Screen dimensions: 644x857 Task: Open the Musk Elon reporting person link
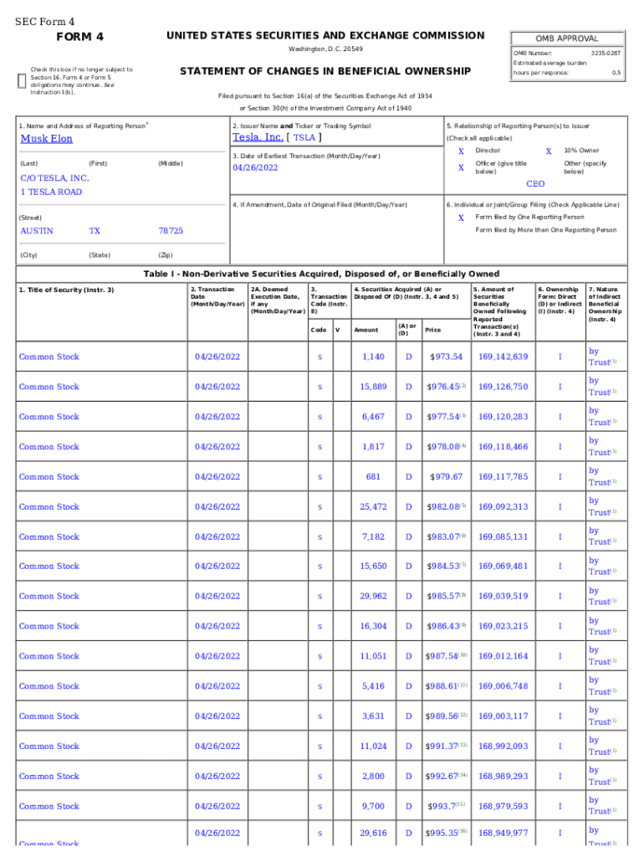tap(46, 139)
